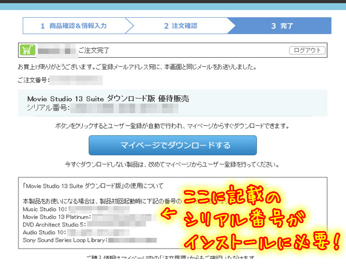This screenshot has width=346, height=268.
Task: Click the 今すぐダウンロードしない製品は note line
Action: (172, 164)
